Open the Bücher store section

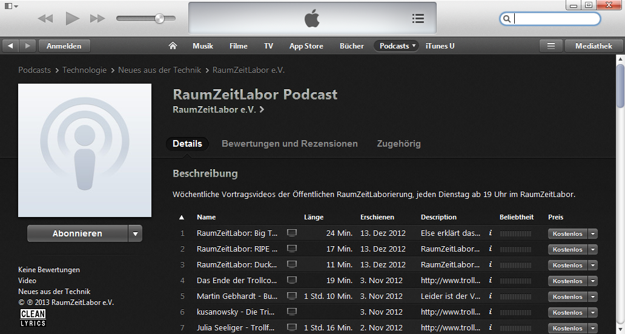pos(351,46)
